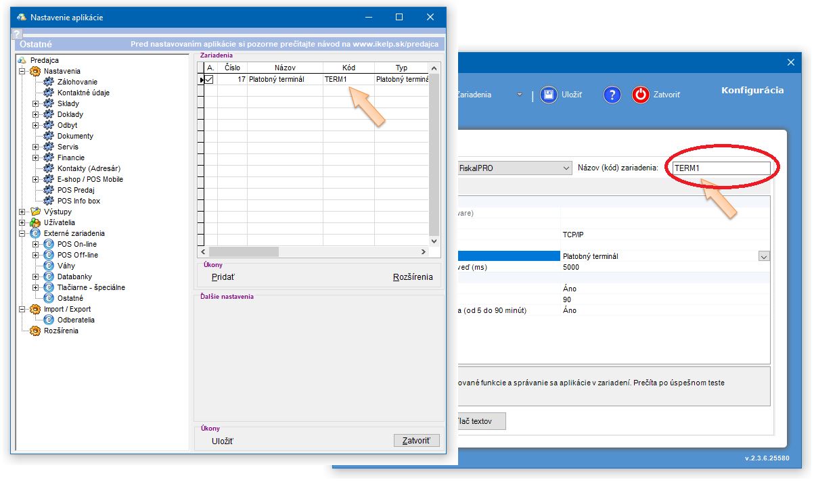Expand the Sklady tree node

pyautogui.click(x=36, y=103)
